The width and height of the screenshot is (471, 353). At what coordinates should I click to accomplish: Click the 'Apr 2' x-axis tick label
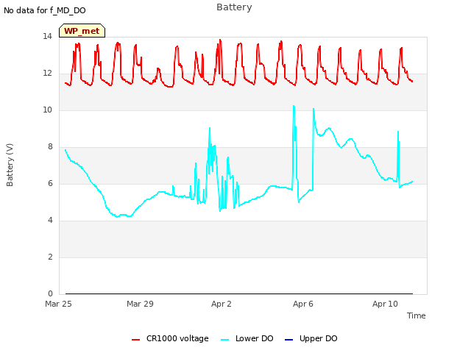tap(222, 304)
